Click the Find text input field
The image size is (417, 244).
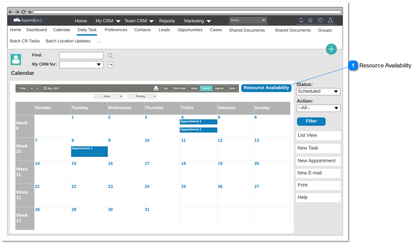click(x=81, y=56)
